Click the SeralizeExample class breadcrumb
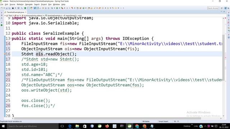Image resolution: width=230 pixels, height=129 pixels. 53,15
